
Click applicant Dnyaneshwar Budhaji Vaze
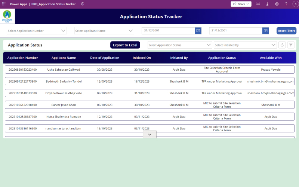click(x=64, y=93)
